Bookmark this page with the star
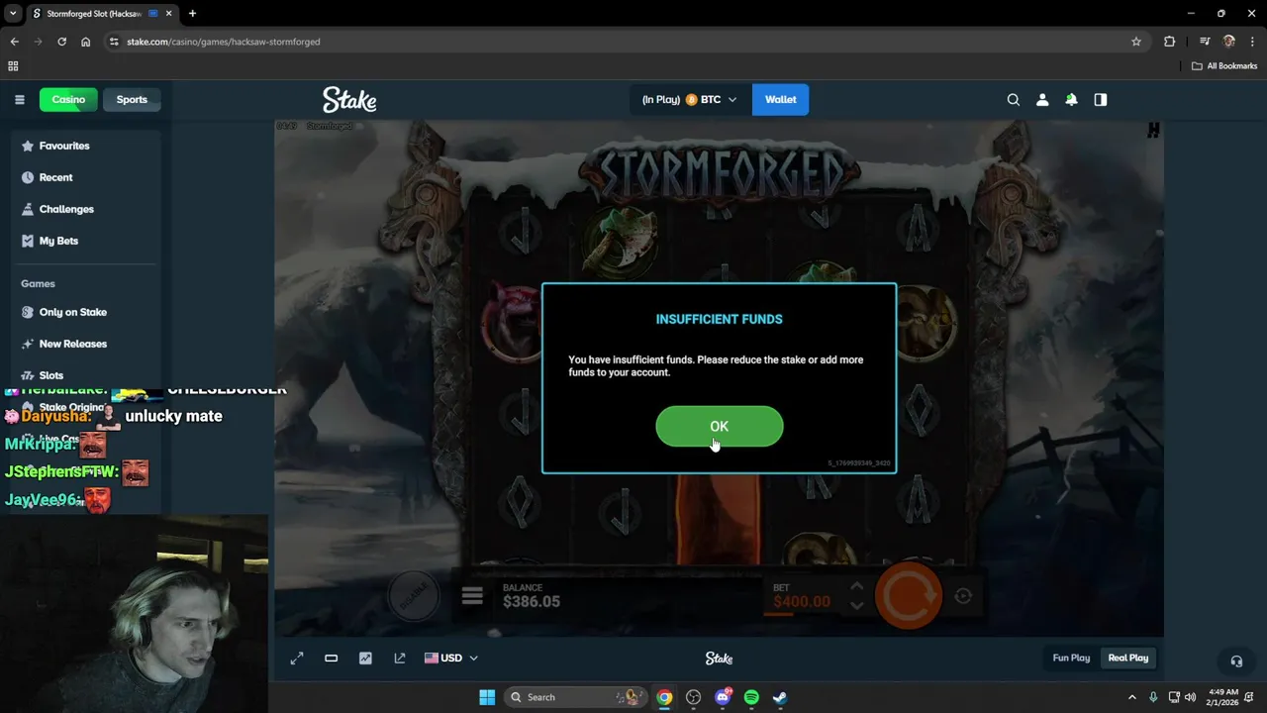The width and height of the screenshot is (1267, 713). 1136,42
